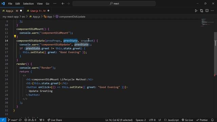Open the View menu
The height and width of the screenshot is (122, 217).
point(40,4)
